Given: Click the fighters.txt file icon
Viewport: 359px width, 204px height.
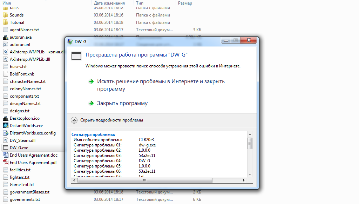Looking at the screenshot, I should [x=6, y=177].
